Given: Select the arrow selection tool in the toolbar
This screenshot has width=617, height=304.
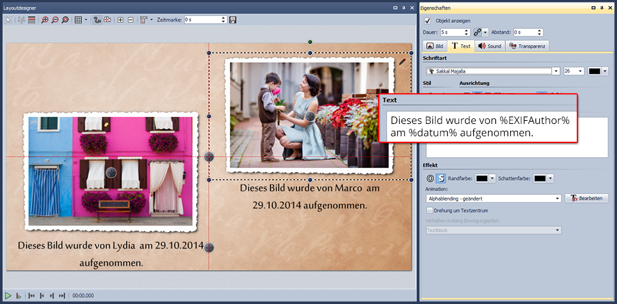Looking at the screenshot, I should coord(9,20).
